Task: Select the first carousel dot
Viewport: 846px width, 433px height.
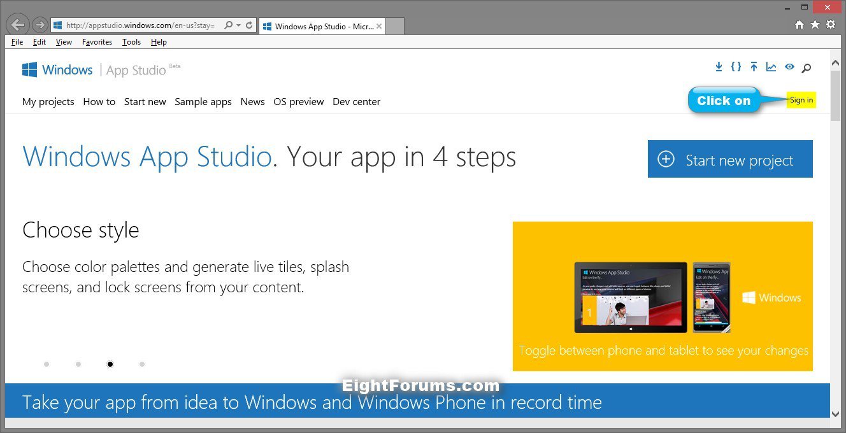Action: point(47,364)
